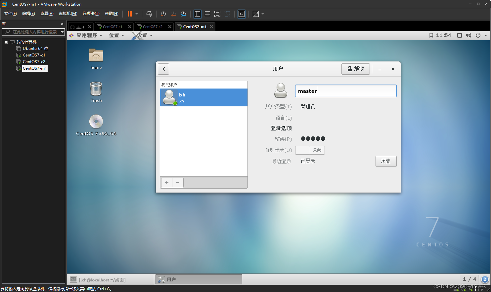Toggle the library sidebar view
Screen dimensions: 491x292
click(198, 14)
